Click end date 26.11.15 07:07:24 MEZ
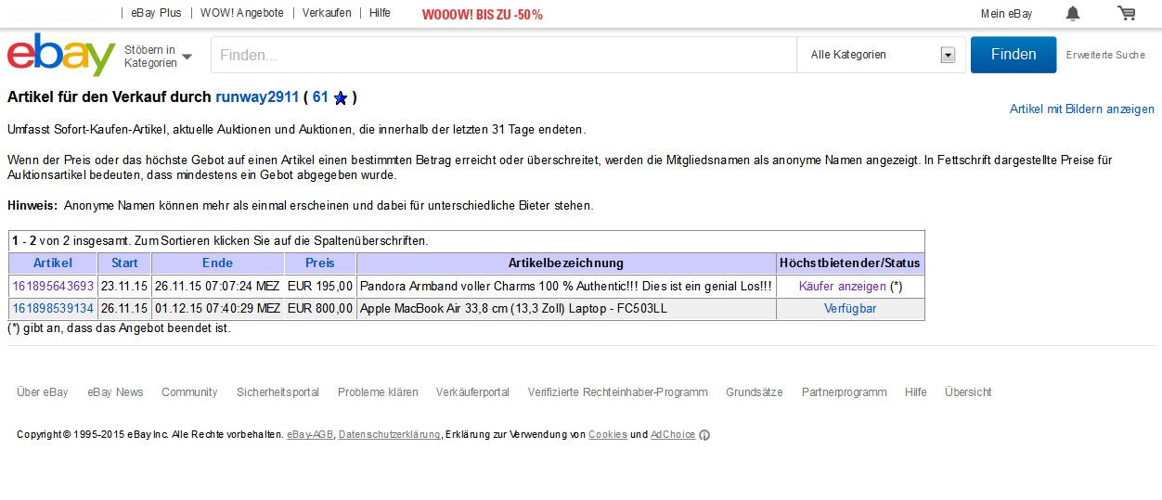This screenshot has height=500, width=1162. [217, 286]
